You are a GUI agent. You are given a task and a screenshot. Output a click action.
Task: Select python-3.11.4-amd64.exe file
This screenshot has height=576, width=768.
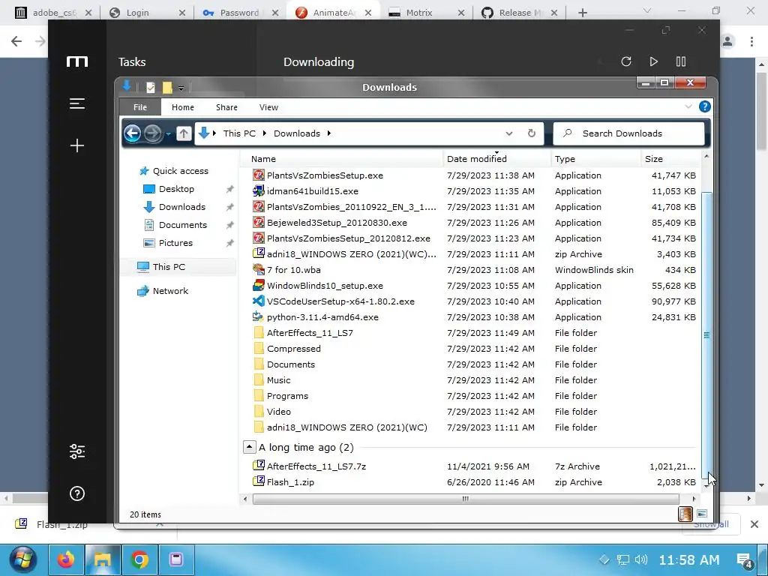coord(322,317)
